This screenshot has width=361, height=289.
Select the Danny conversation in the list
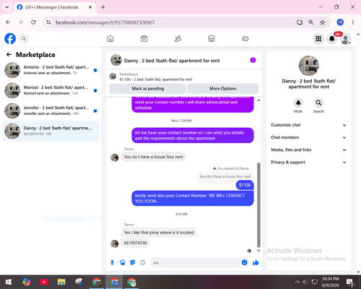click(x=51, y=131)
